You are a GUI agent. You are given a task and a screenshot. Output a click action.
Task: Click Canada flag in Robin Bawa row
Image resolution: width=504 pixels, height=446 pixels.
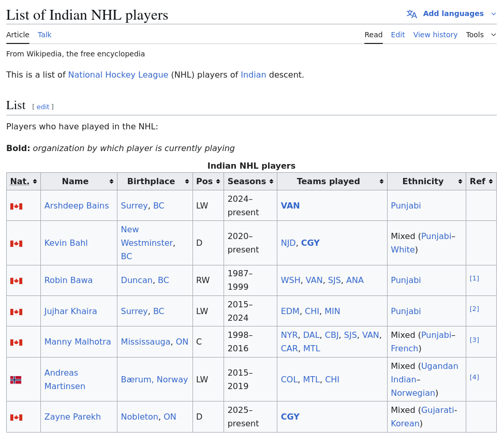pos(17,281)
